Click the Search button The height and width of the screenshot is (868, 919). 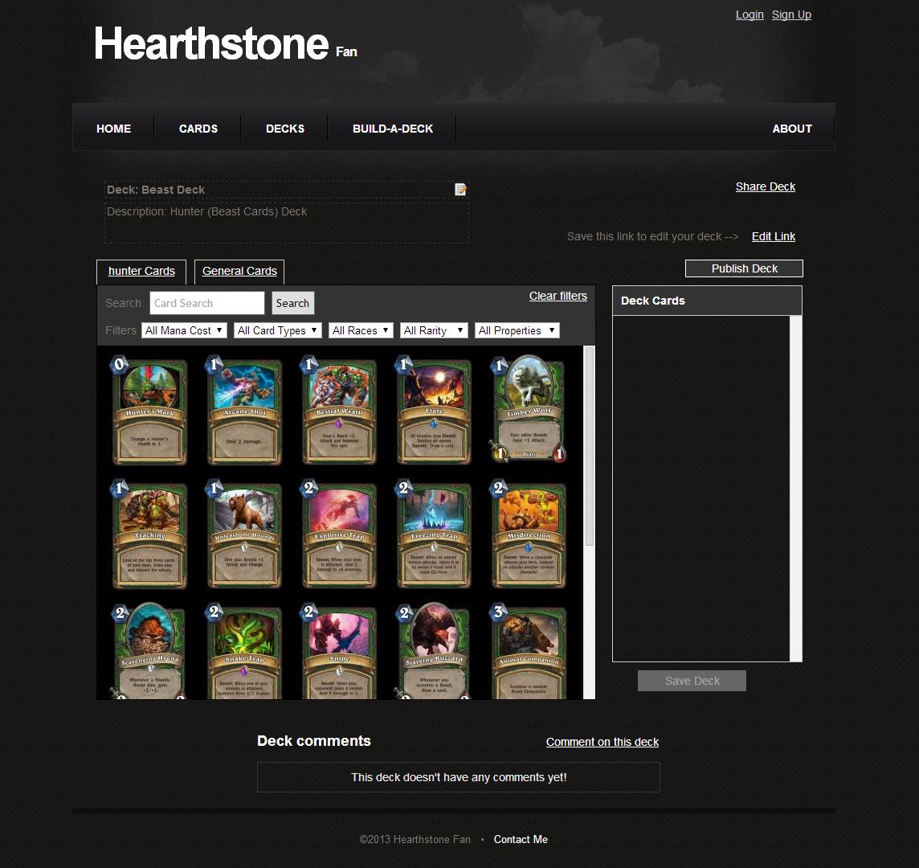pos(292,303)
